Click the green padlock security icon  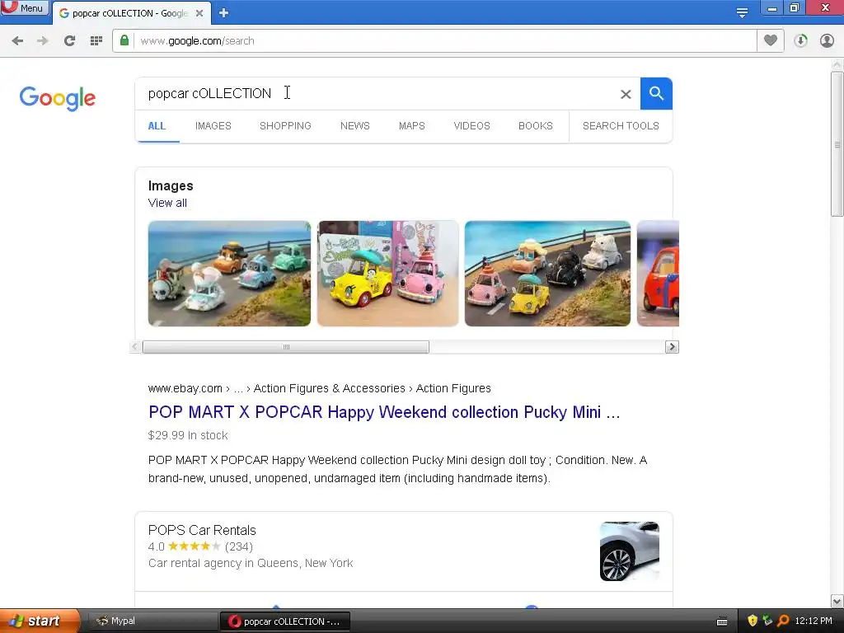[x=124, y=40]
